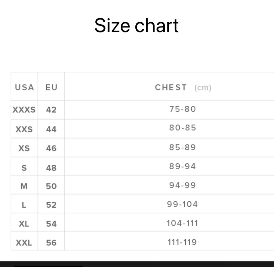Click the CHEST (cm) column header
274x267 pixels.
(x=183, y=87)
